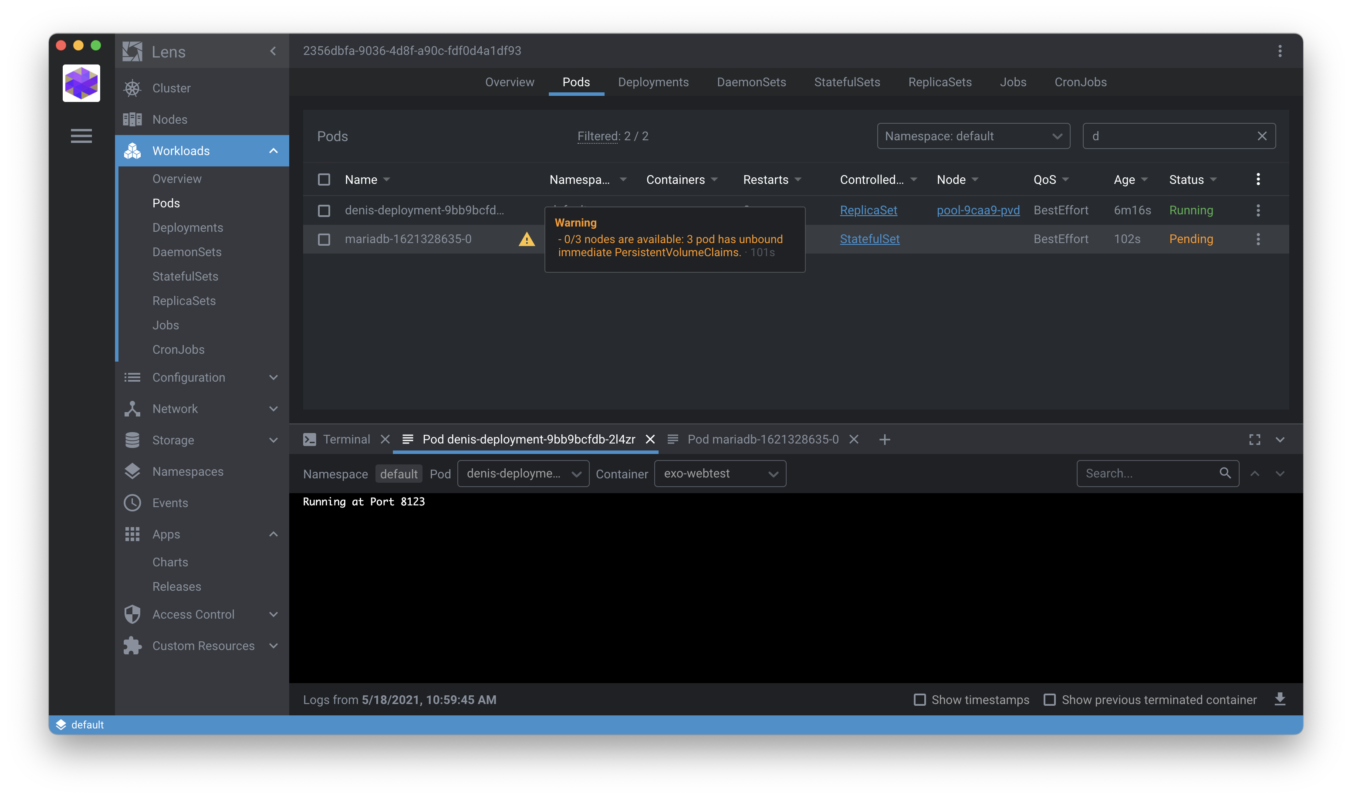This screenshot has height=799, width=1352.
Task: Open Releases under Apps
Action: point(176,586)
